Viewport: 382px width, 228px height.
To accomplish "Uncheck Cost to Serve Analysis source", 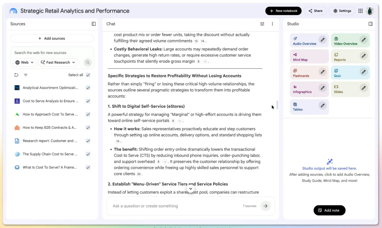I will click(88, 101).
